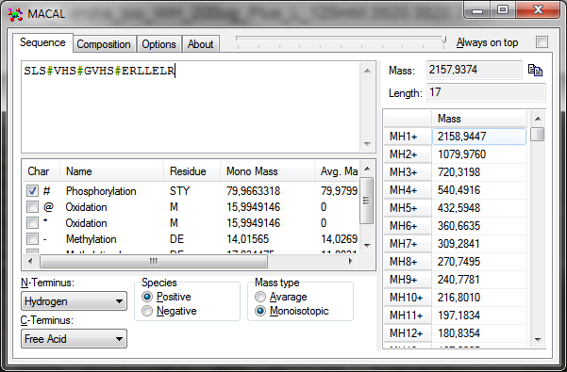Click the sequence box scroll down arrow
This screenshot has height=372, width=567.
(367, 143)
